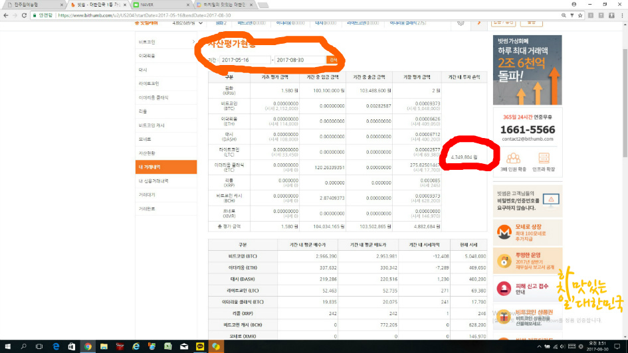Click the 인프라 확장 server icon

click(x=543, y=159)
